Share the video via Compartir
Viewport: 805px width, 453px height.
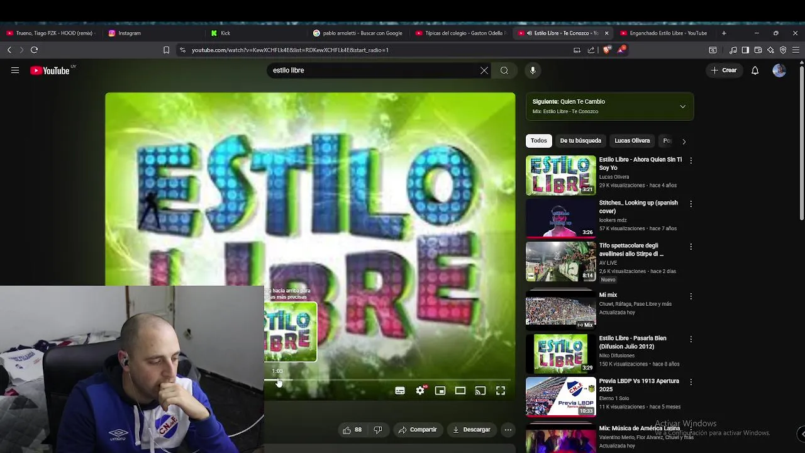pos(418,430)
